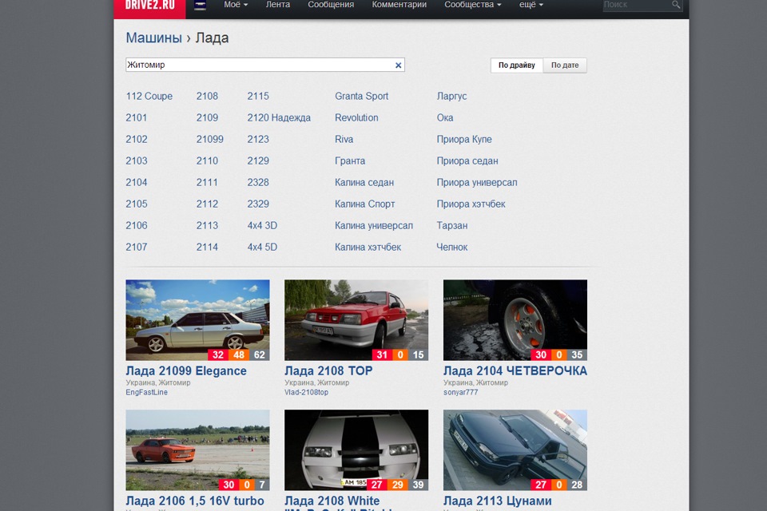Click the flag icon next to logo

[x=200, y=6]
